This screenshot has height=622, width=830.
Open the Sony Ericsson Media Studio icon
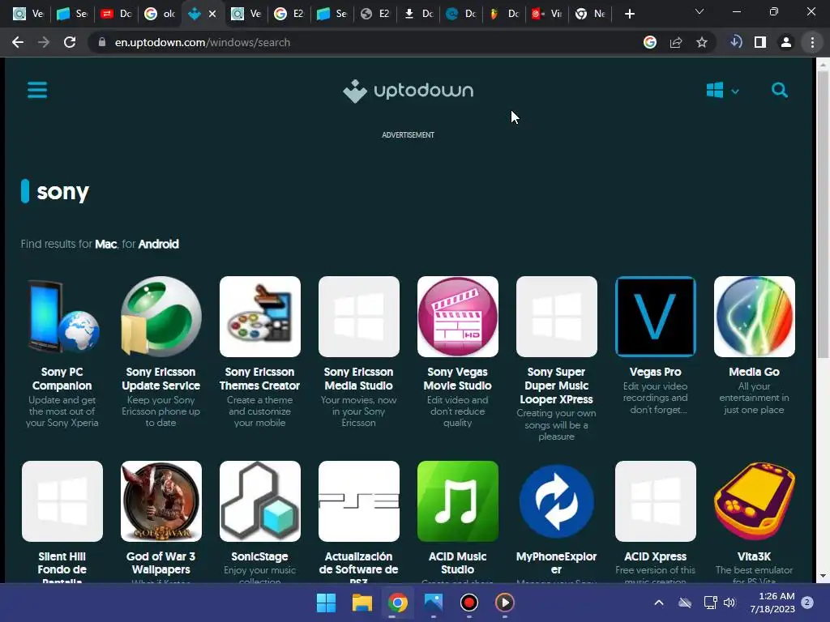[x=359, y=317]
